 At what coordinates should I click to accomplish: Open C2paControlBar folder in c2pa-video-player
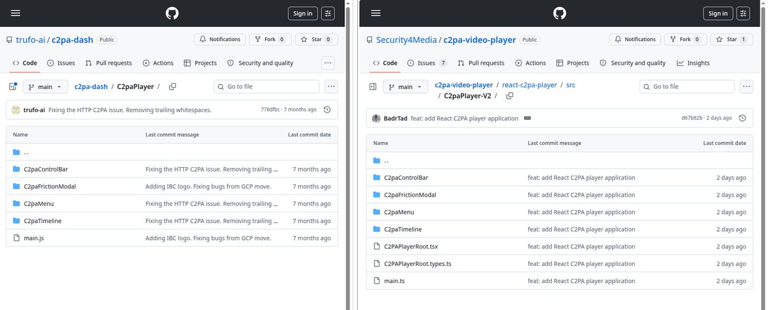406,177
